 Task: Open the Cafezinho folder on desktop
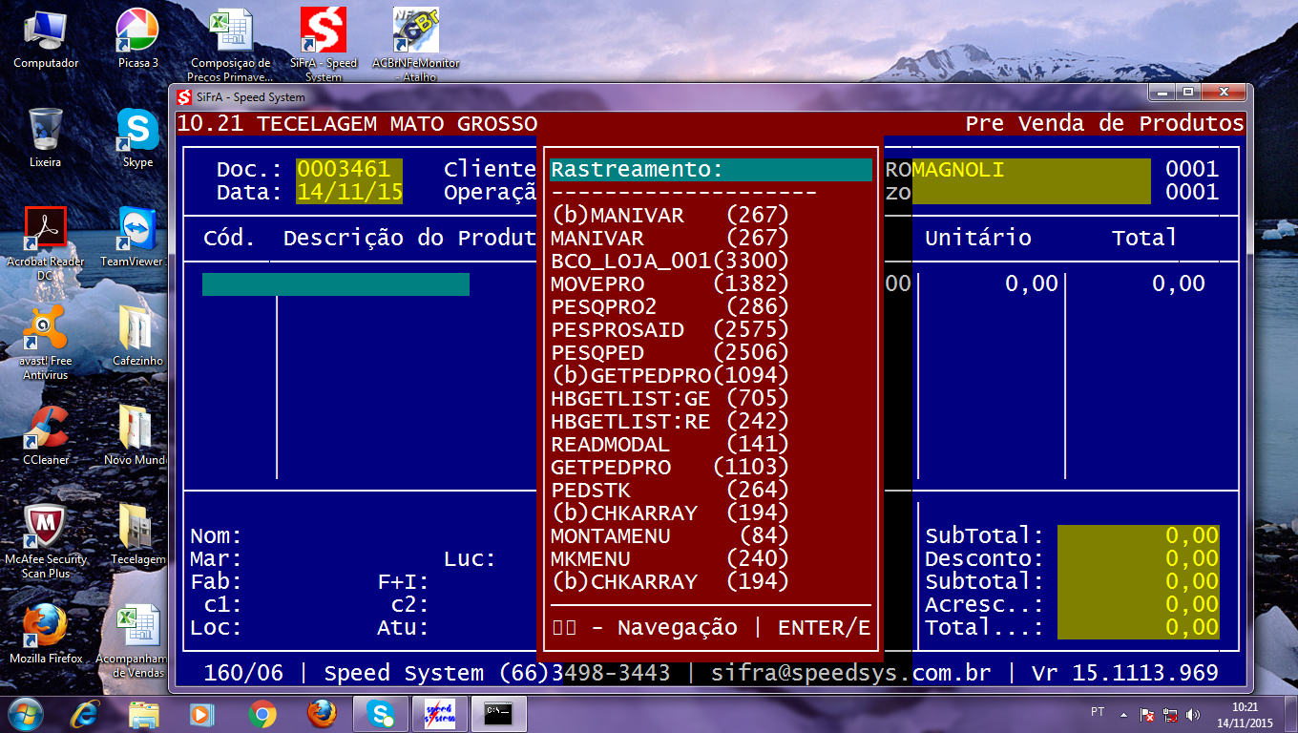138,337
